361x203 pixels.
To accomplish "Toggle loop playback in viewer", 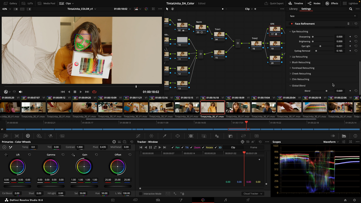I will [94, 92].
